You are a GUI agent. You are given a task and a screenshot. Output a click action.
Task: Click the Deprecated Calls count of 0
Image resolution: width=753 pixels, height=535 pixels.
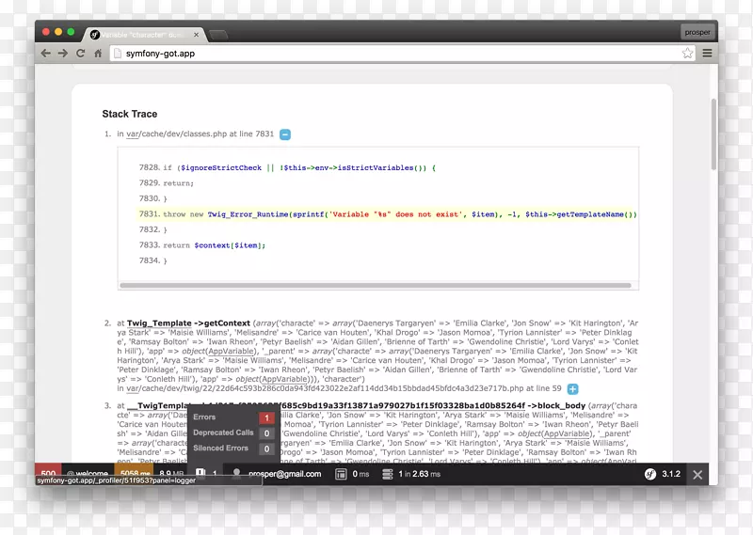266,433
